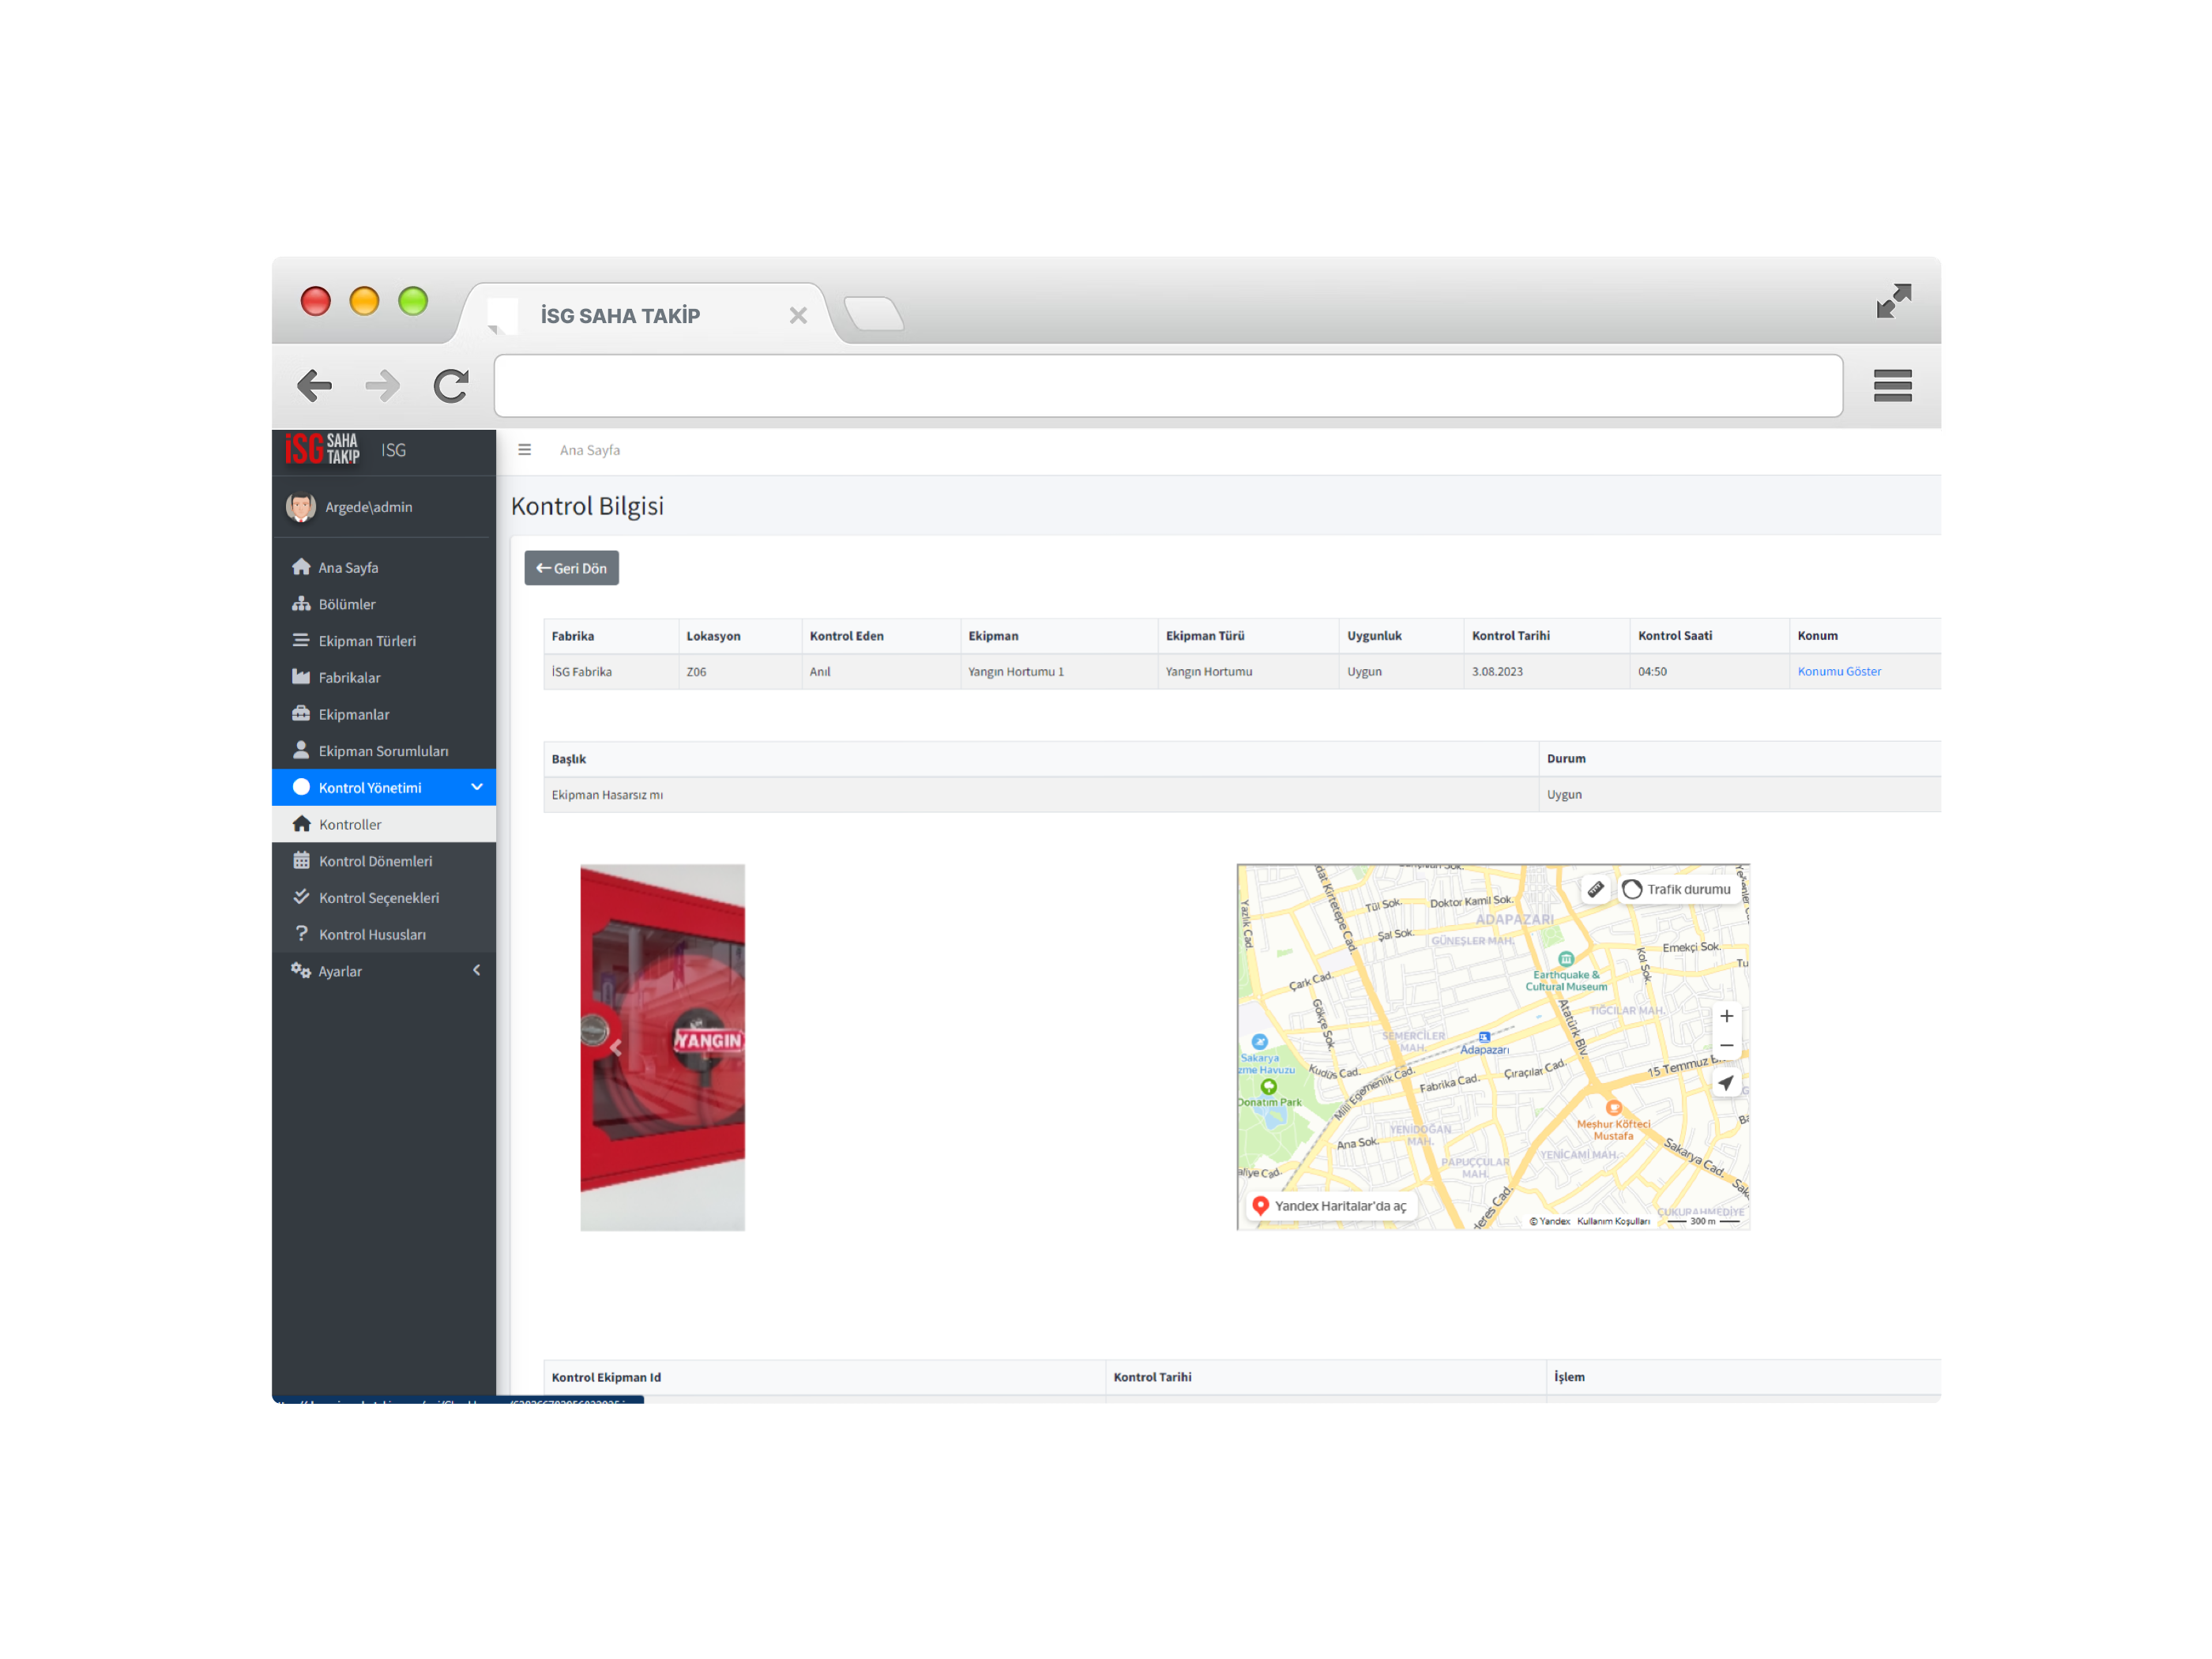Click the Argede\admin user avatar

[301, 508]
